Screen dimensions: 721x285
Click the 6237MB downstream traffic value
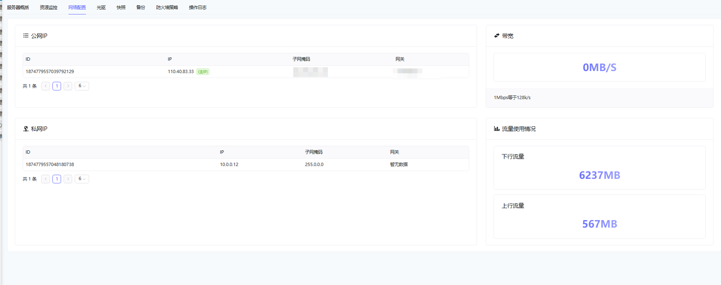coord(599,175)
